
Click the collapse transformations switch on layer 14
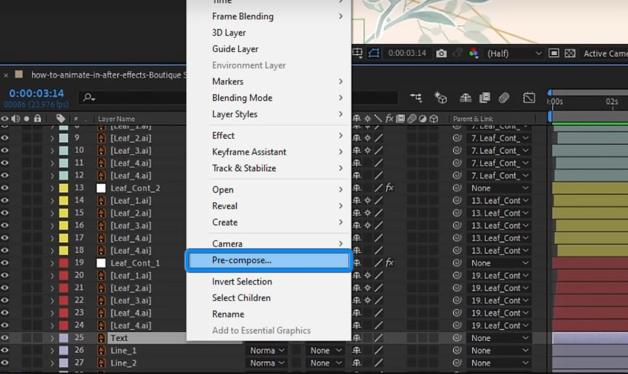pyautogui.click(x=368, y=200)
